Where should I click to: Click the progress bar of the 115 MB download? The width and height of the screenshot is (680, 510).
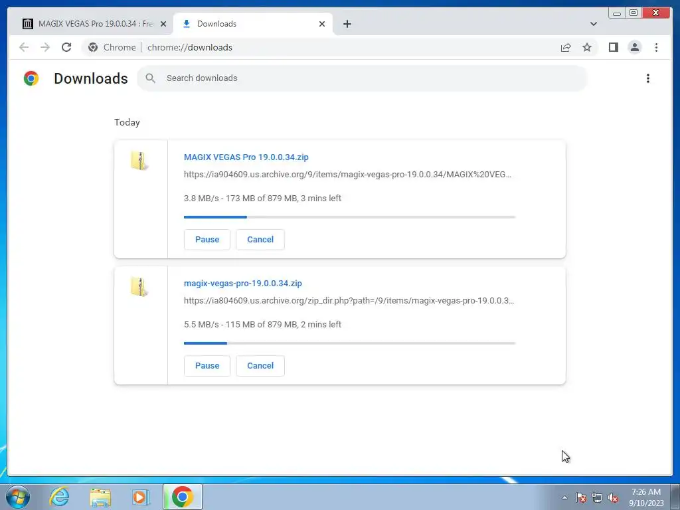(x=349, y=343)
